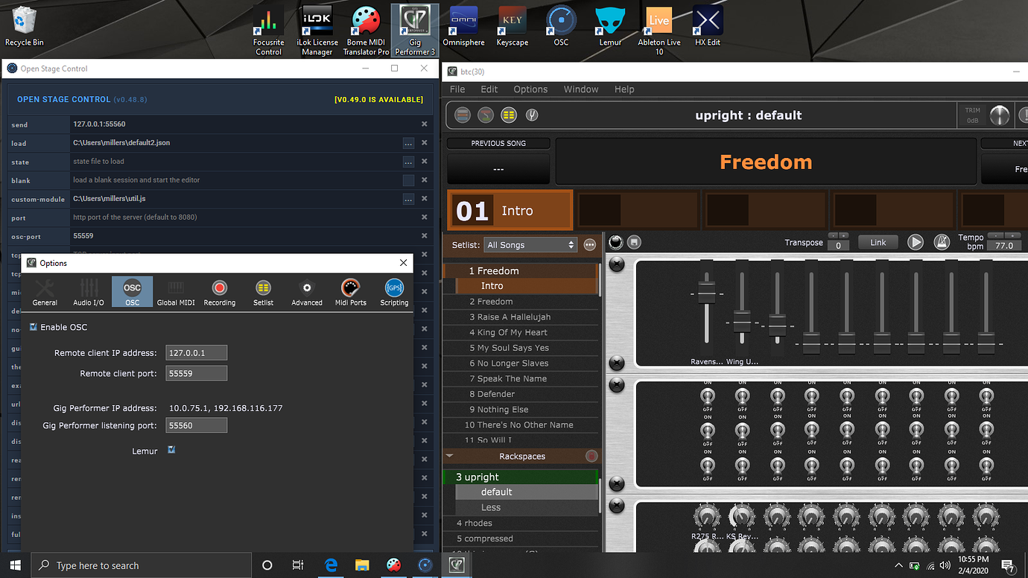Viewport: 1028px width, 578px height.
Task: Open the tuner view icon
Action: click(532, 115)
